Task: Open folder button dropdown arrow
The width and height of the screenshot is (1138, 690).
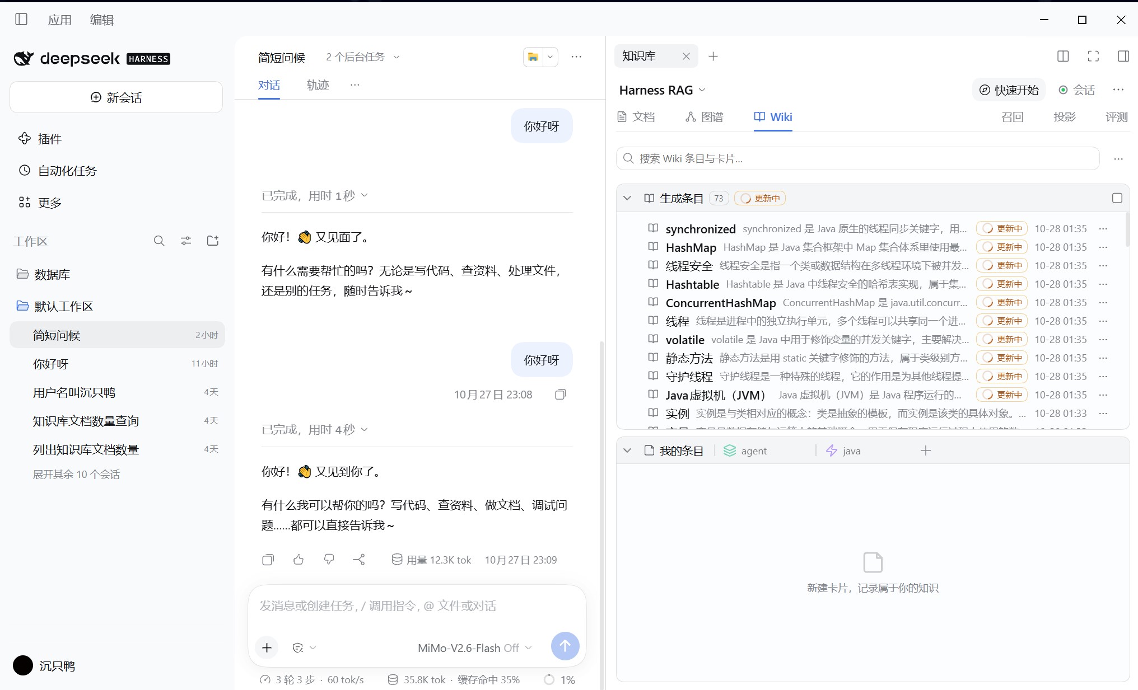Action: pyautogui.click(x=550, y=57)
